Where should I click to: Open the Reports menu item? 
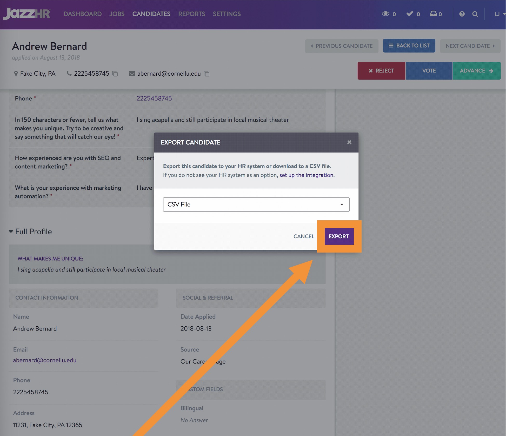click(x=191, y=14)
